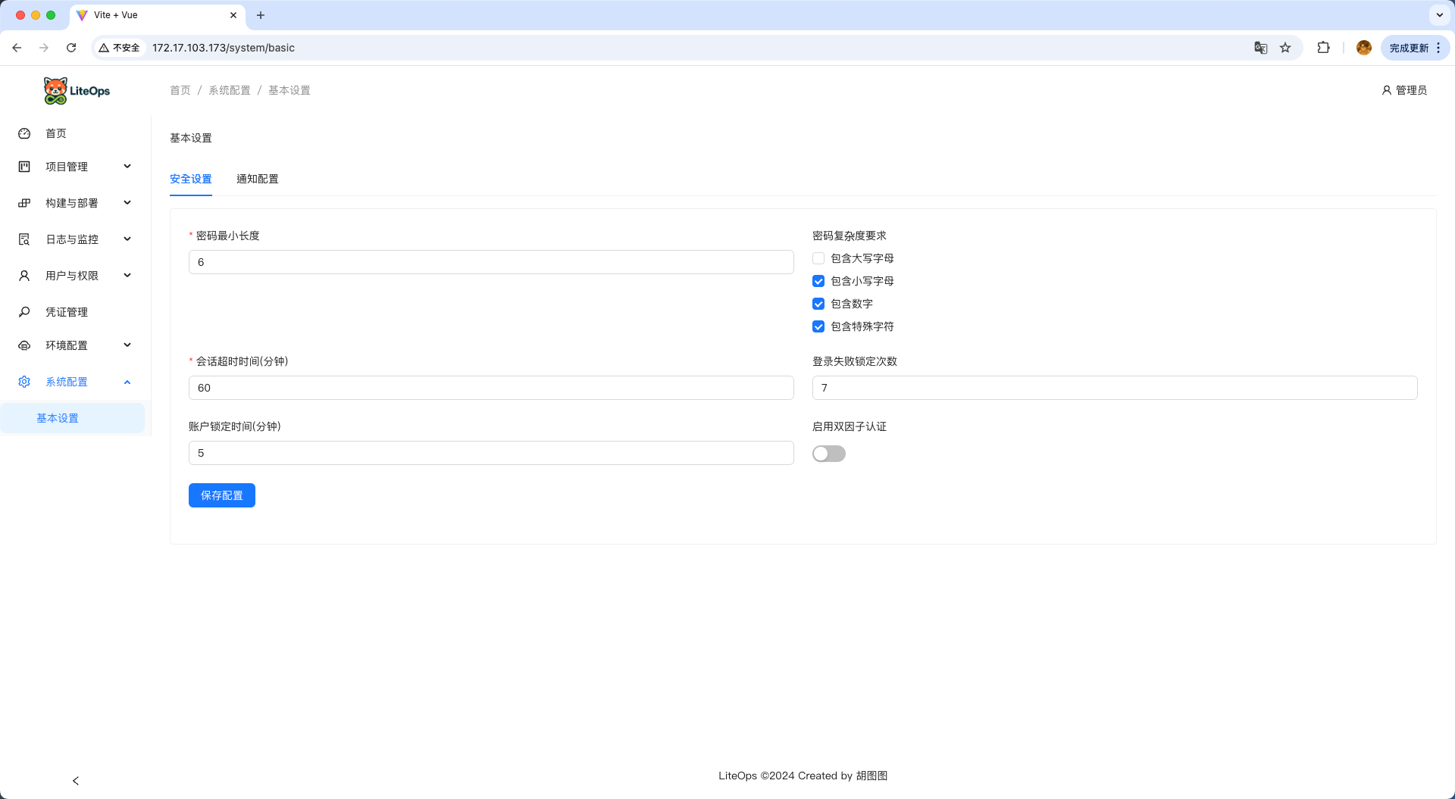Open the 首页 dashboard icon in sidebar
1455x799 pixels.
pyautogui.click(x=24, y=133)
